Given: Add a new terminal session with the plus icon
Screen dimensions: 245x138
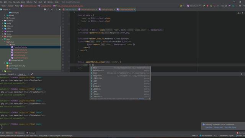Looking at the screenshot, I should 28,74.
